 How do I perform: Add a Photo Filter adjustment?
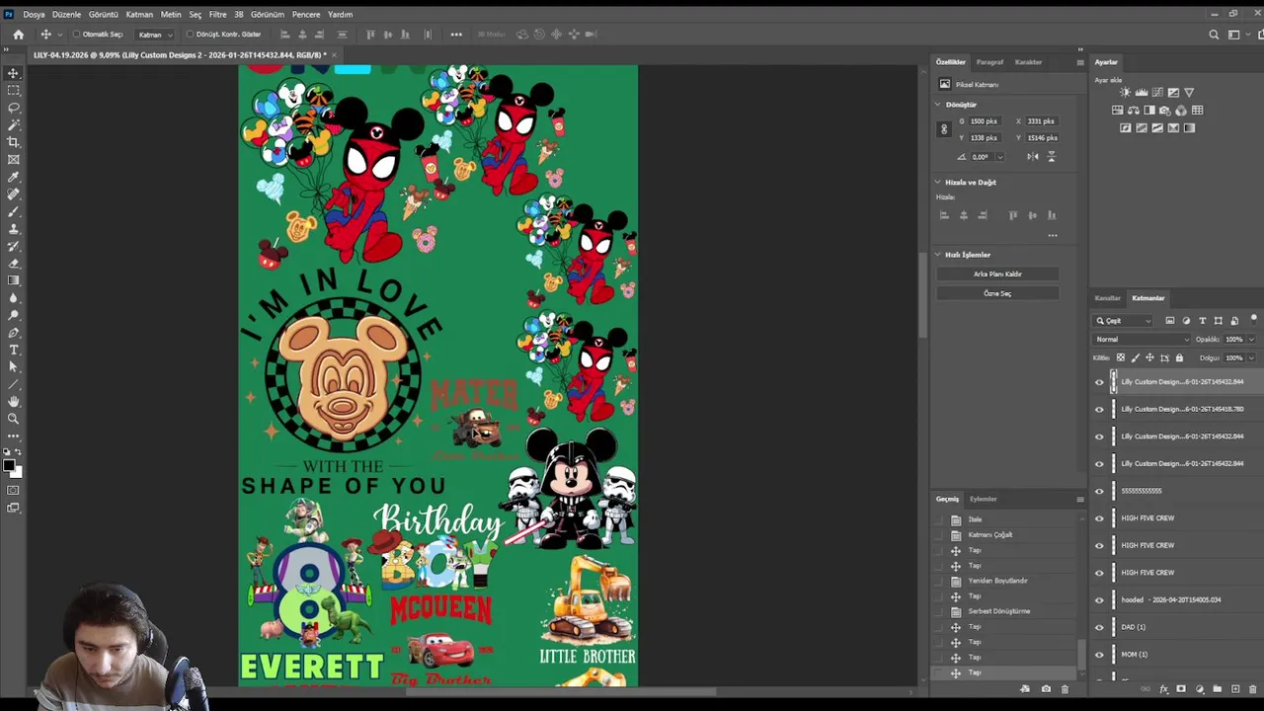click(x=1165, y=110)
